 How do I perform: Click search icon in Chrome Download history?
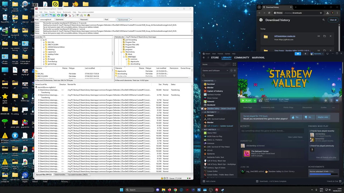324,20
